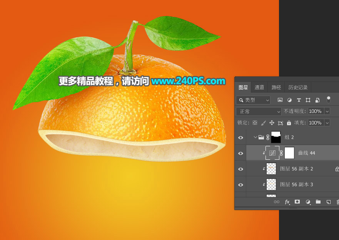Switch to the 图层 tab
339x240 pixels.
(243, 88)
